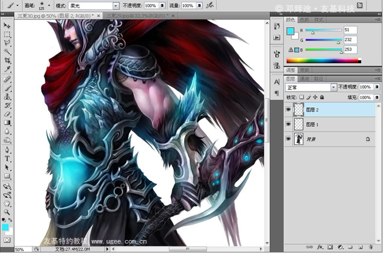This screenshot has height=253, width=383.
Task: Add a layer mask
Action: point(330,247)
